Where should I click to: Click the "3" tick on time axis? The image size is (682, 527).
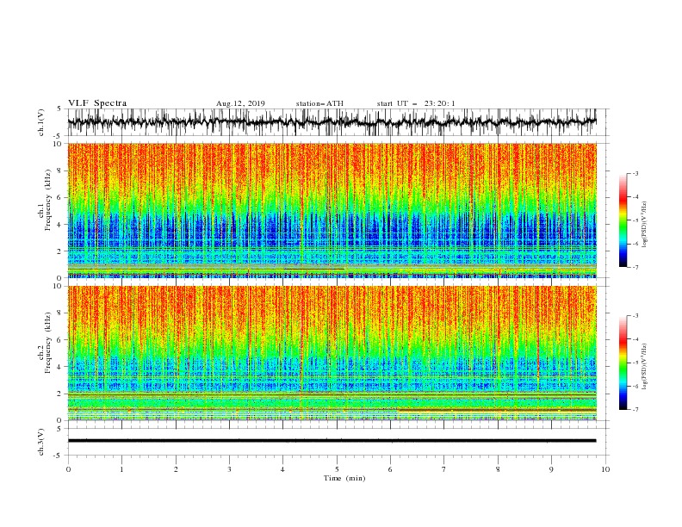tap(229, 469)
